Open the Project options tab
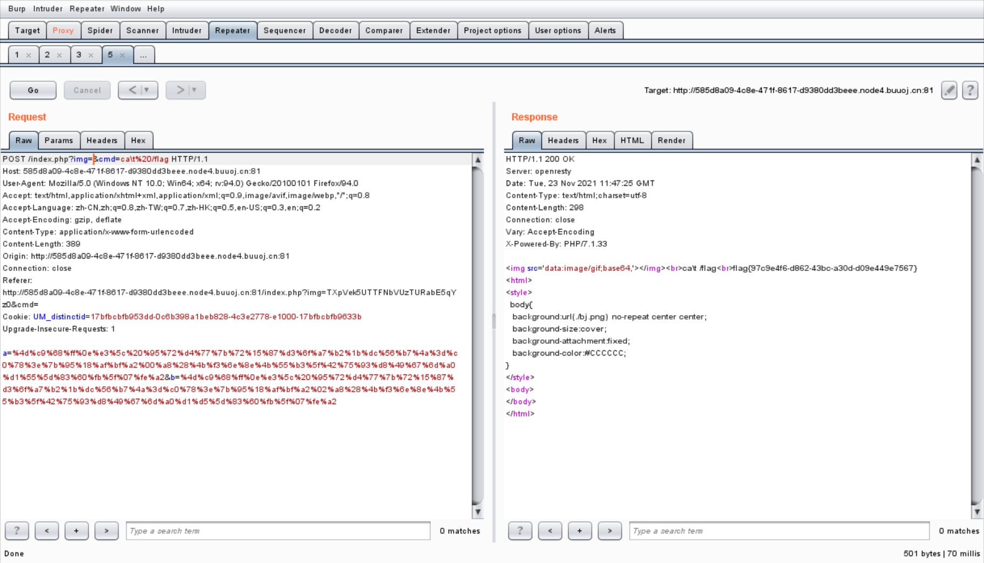 (x=493, y=30)
